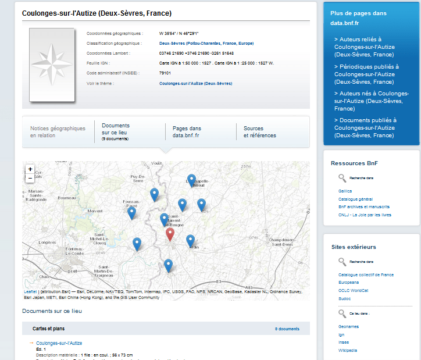Click the blue marker near La Chapelle-Thireuil
The image size is (421, 360).
click(x=191, y=180)
